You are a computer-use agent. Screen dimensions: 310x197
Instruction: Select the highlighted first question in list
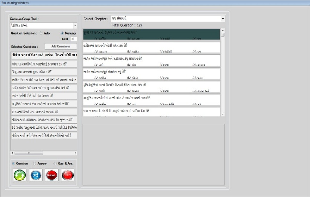click(151, 34)
